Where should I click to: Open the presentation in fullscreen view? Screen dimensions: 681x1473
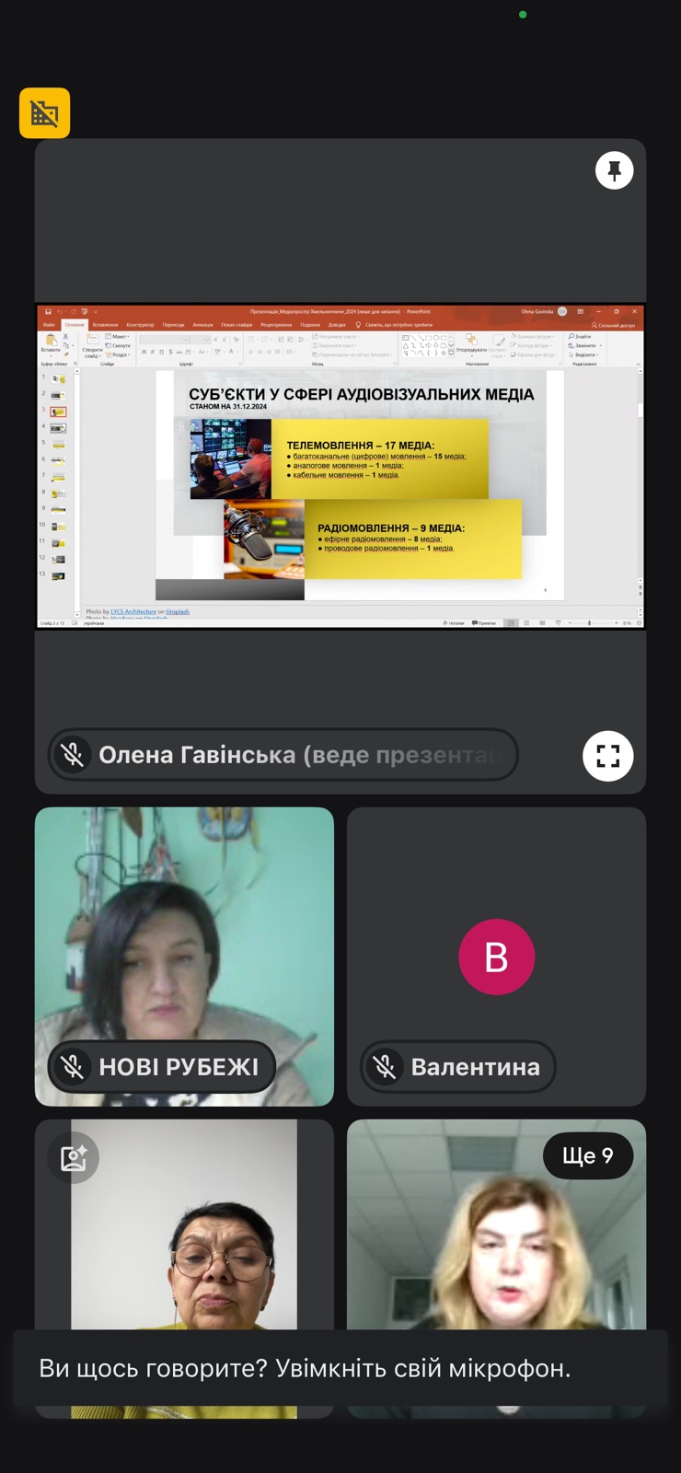coord(607,756)
